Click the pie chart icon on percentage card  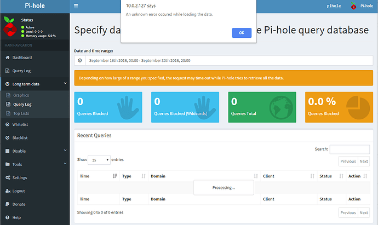point(358,107)
